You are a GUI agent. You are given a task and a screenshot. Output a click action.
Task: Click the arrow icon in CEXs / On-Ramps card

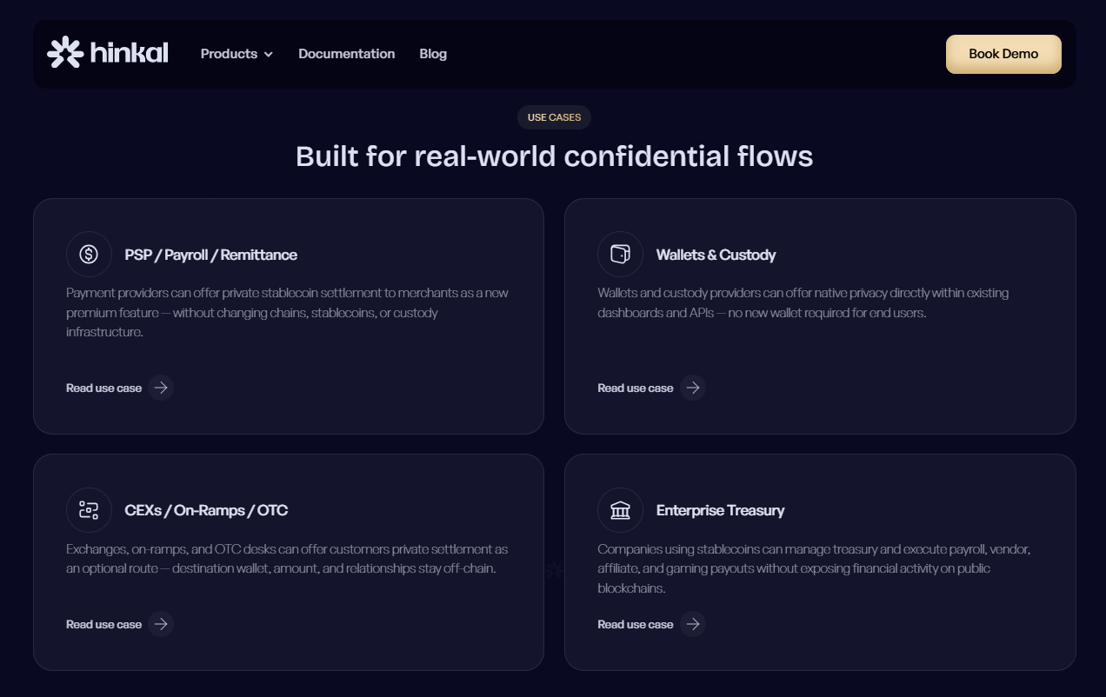point(160,624)
